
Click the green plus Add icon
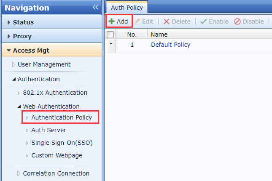pyautogui.click(x=112, y=21)
